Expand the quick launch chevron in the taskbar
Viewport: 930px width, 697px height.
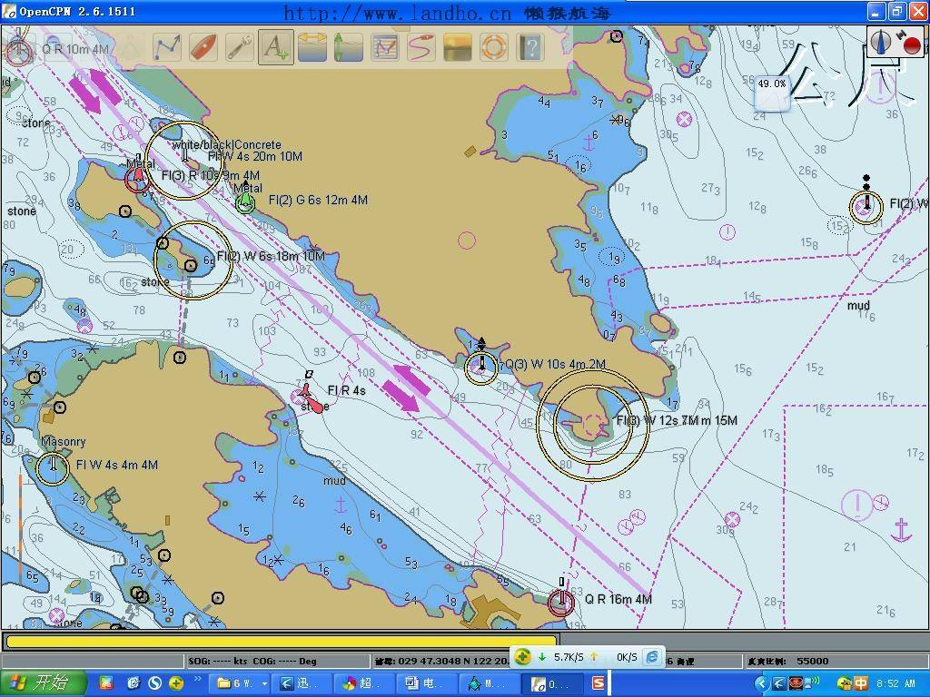pos(197,679)
